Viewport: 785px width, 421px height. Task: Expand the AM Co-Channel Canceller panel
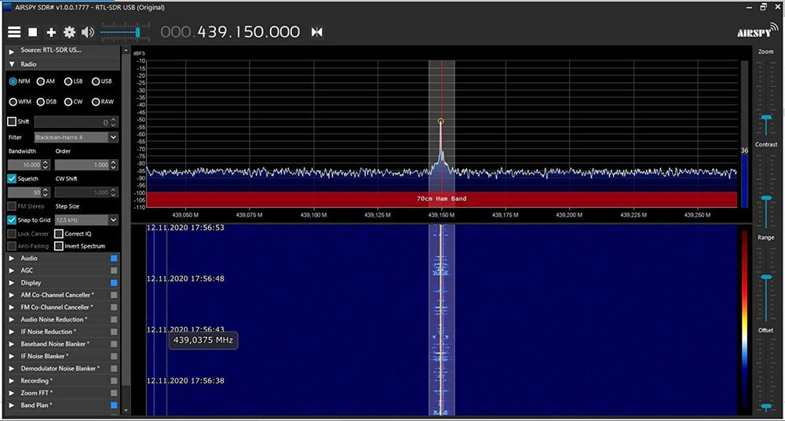tap(12, 295)
